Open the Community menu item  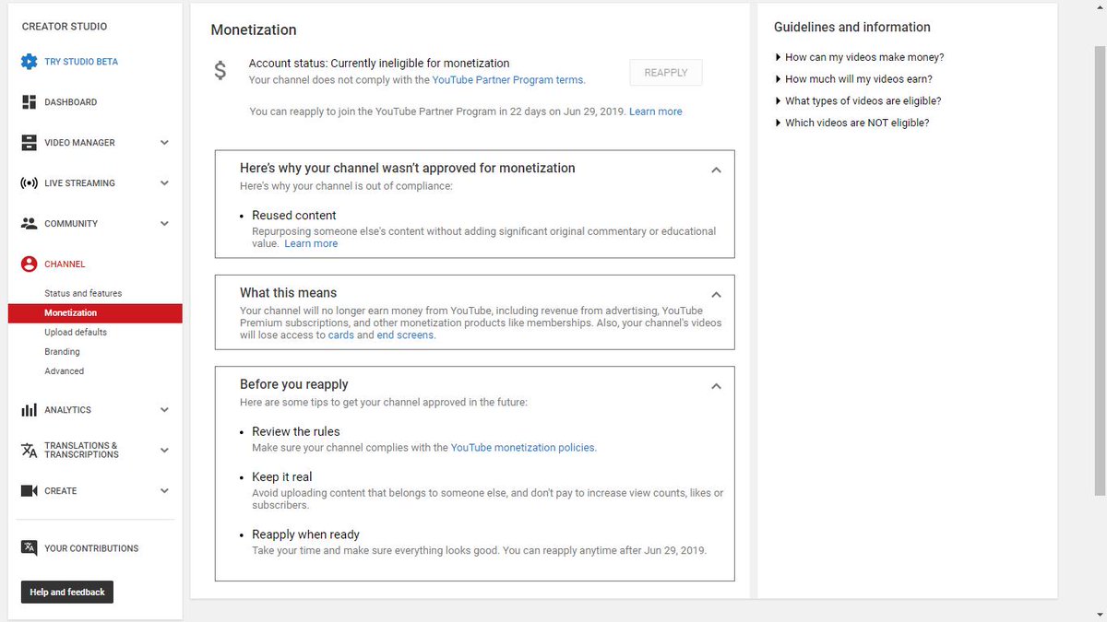click(x=71, y=224)
